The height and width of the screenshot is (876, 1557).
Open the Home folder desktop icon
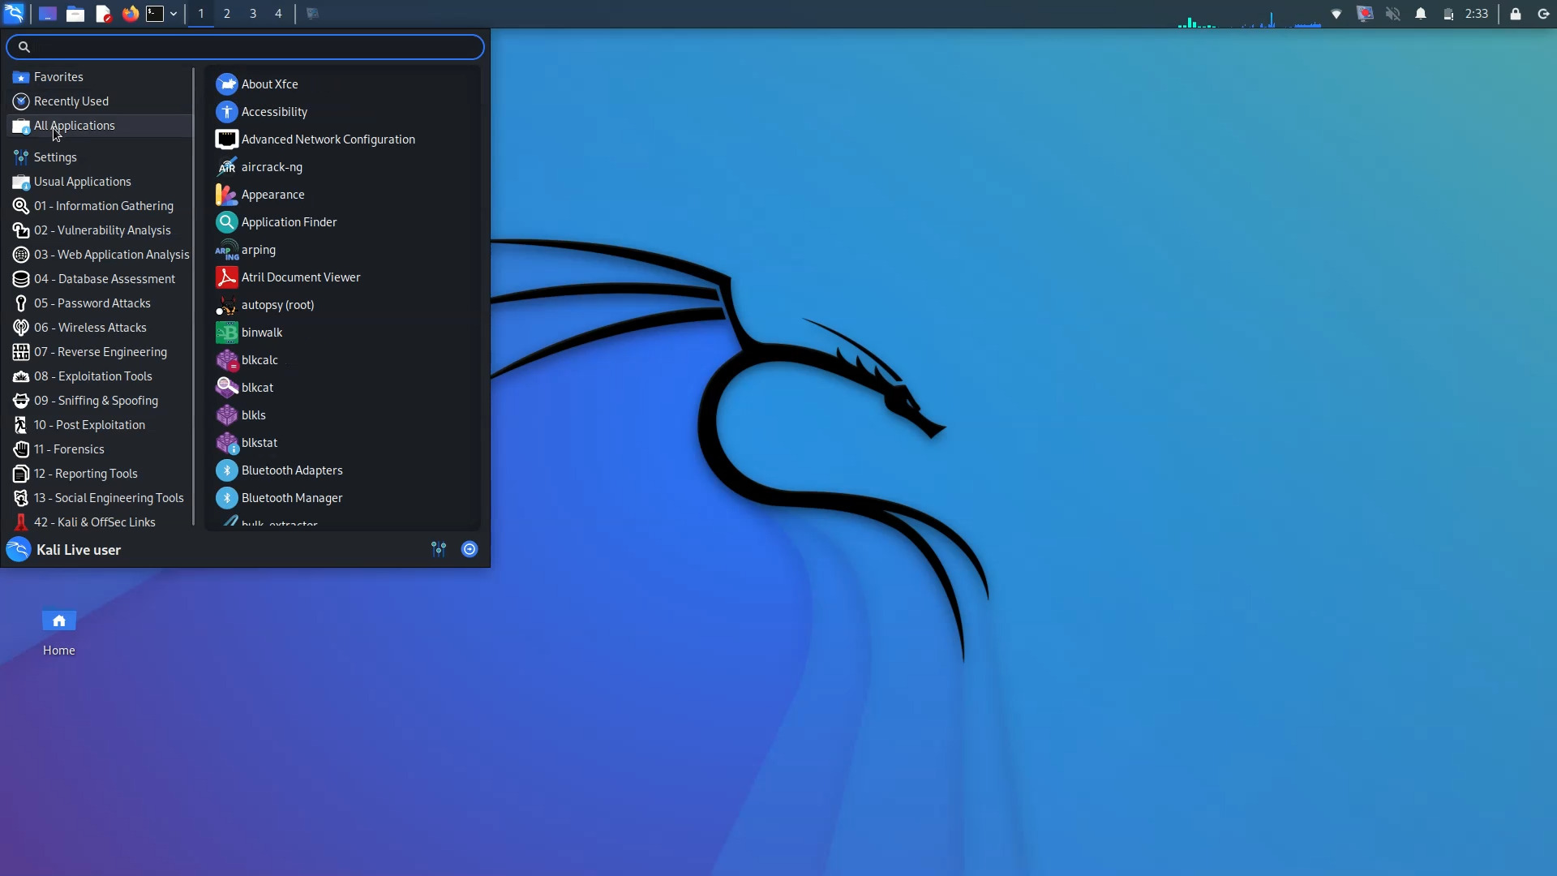coord(59,633)
